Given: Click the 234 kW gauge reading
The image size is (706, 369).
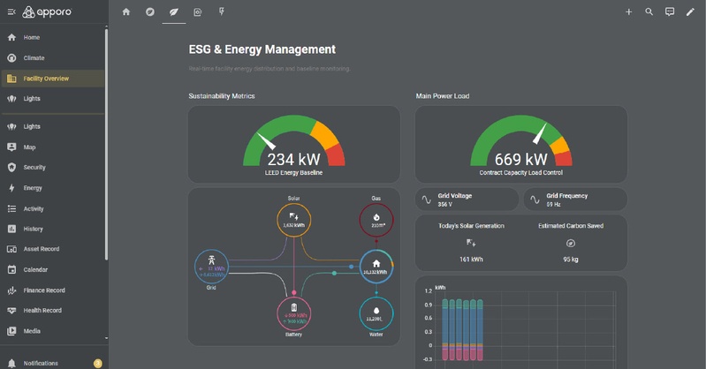Looking at the screenshot, I should point(293,159).
